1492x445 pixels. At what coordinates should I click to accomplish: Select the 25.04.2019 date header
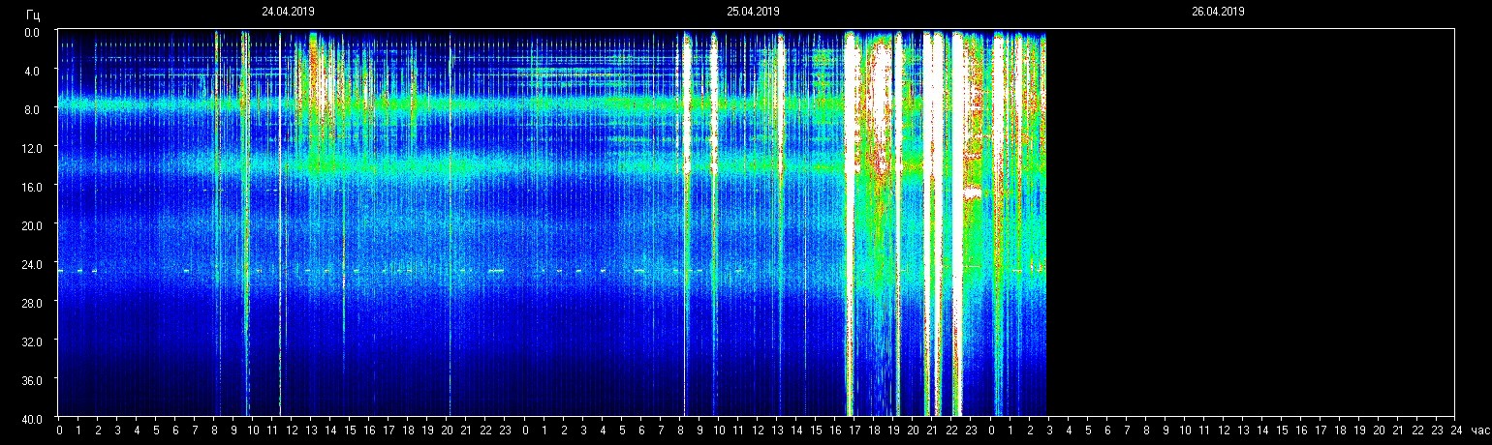(x=753, y=13)
